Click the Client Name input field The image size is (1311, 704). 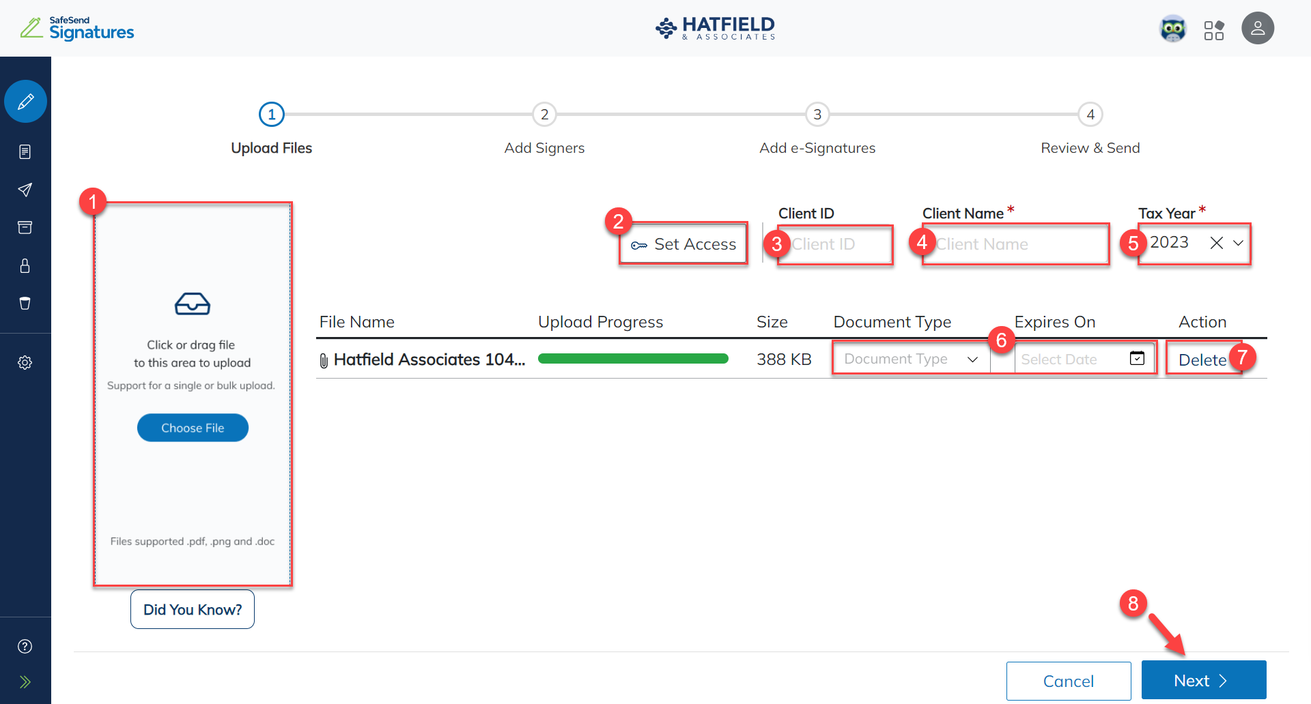(x=1016, y=244)
